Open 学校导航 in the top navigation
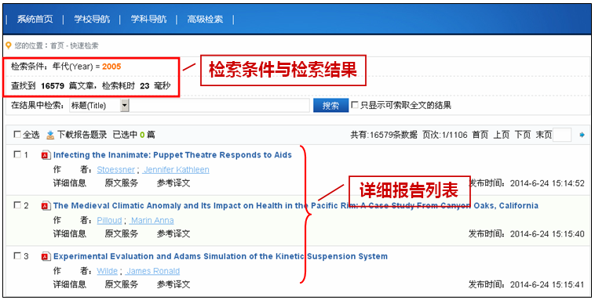The width and height of the screenshot is (595, 300). pyautogui.click(x=92, y=20)
